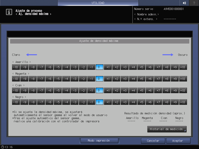The image size is (199, 149).
Task: Pick +10 for Cian density
Action: point(183,90)
